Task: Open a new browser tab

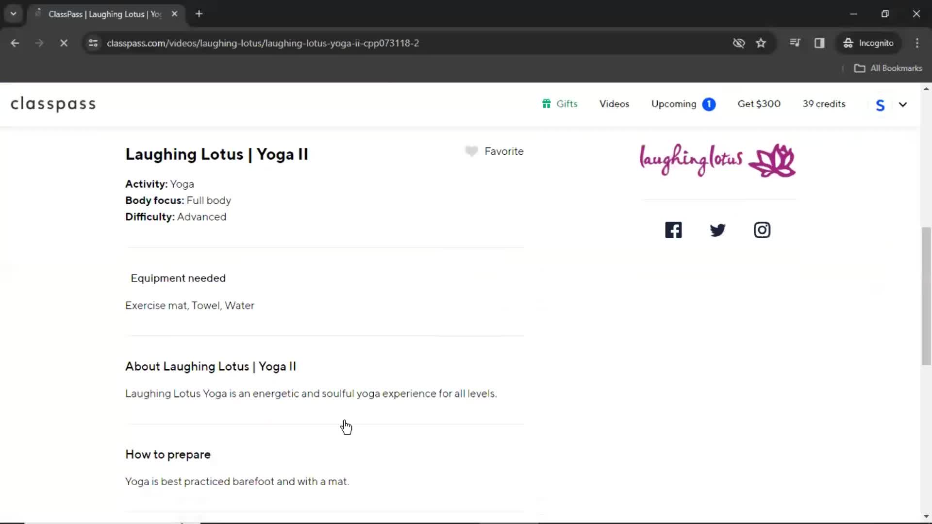Action: [199, 14]
